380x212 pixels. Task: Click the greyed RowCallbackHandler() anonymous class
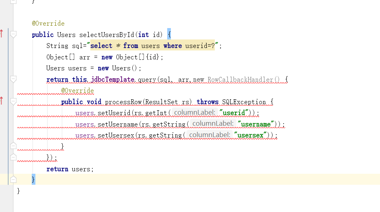pyautogui.click(x=244, y=79)
